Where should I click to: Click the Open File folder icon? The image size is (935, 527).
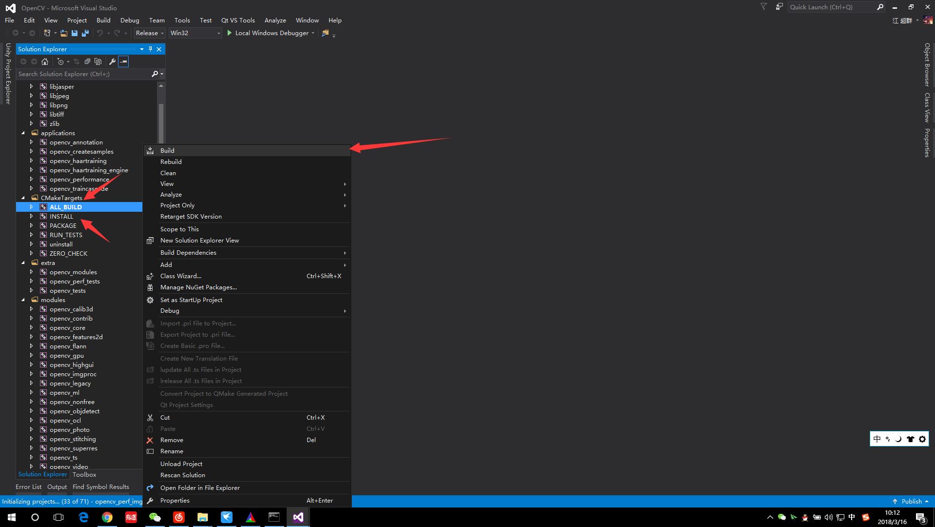coord(64,33)
